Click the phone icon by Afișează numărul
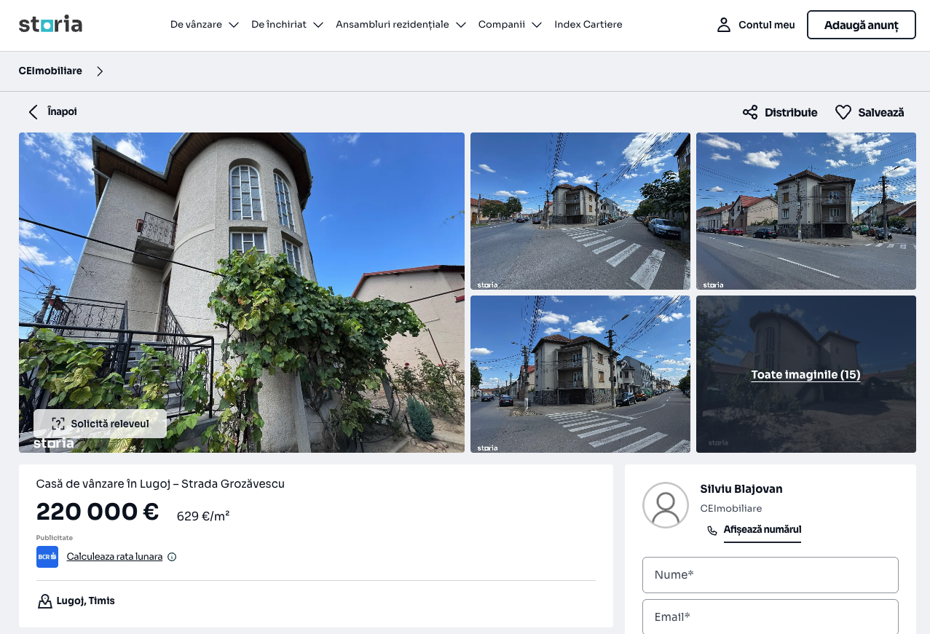 click(x=712, y=531)
